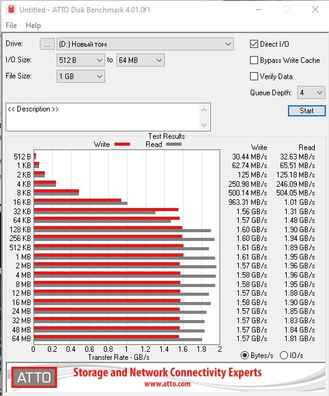Open the Drive selection dropdown
The image size is (329, 396).
[x=145, y=44]
